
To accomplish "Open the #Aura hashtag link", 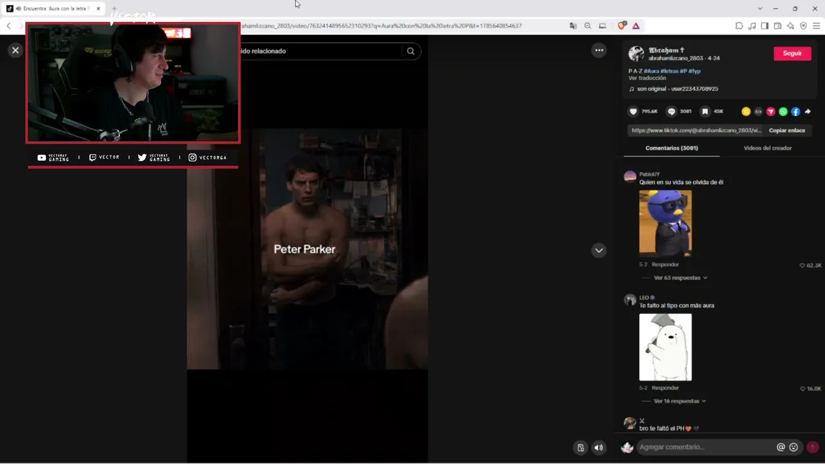I will coord(651,71).
